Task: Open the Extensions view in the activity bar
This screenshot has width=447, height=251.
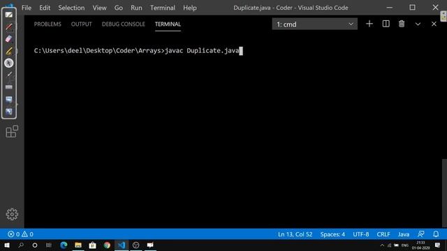Action: tap(12, 132)
